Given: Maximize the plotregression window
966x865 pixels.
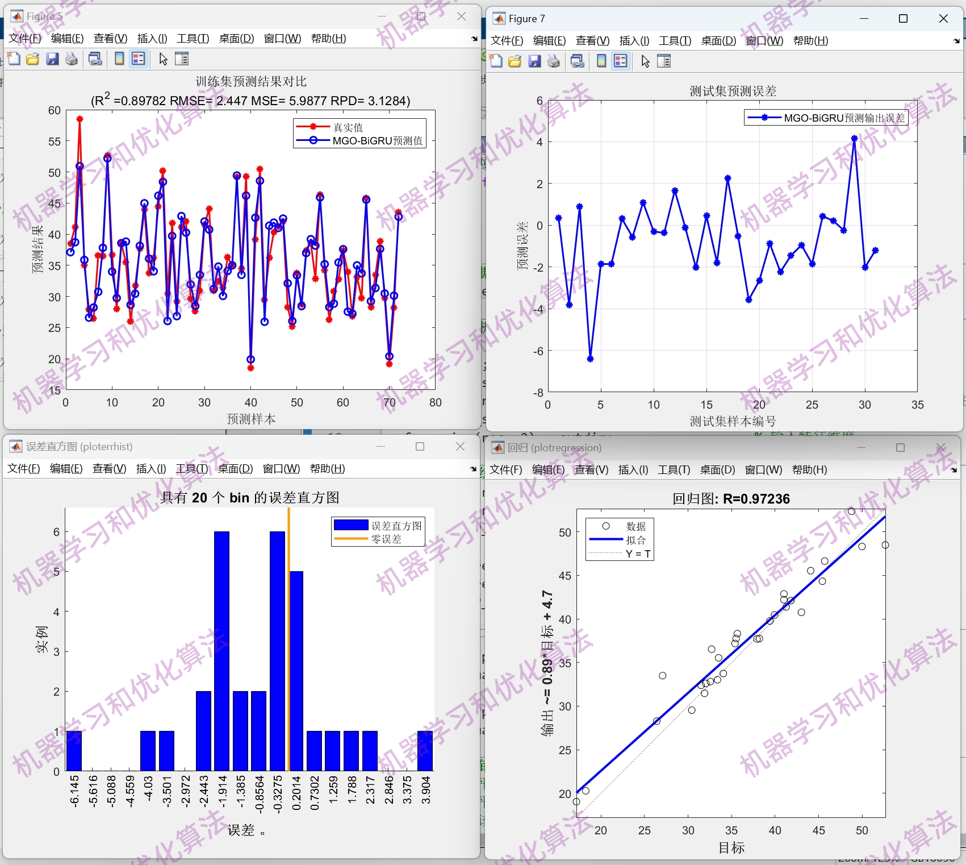Looking at the screenshot, I should (x=900, y=448).
